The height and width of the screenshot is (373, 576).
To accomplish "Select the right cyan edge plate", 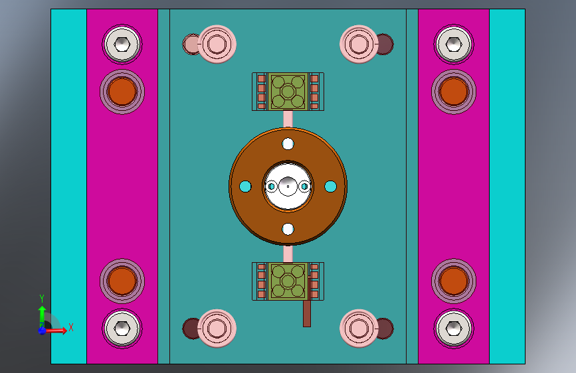I will [x=508, y=186].
